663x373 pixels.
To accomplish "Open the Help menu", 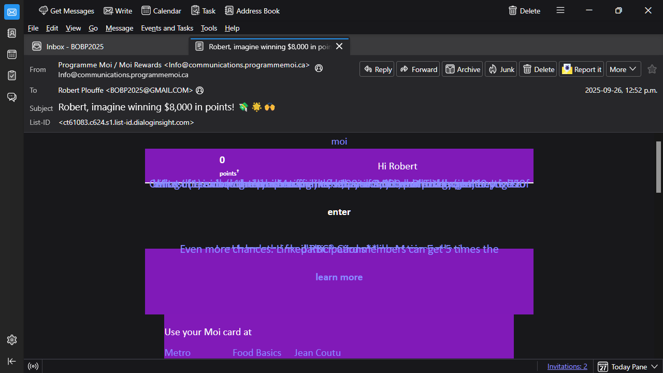I will click(232, 28).
